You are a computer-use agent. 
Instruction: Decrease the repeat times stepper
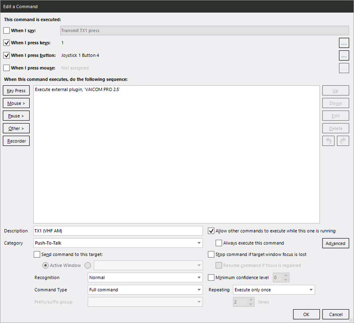point(251,304)
